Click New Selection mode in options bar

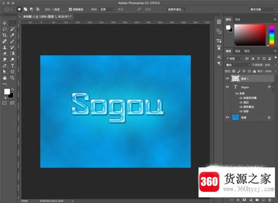(x=19, y=9)
